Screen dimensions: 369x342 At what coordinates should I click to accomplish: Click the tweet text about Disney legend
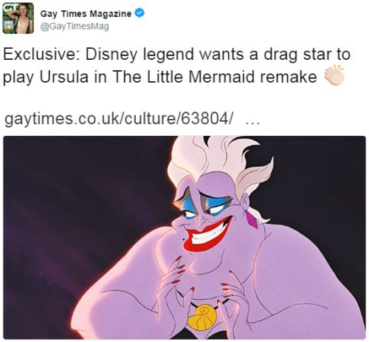176,66
